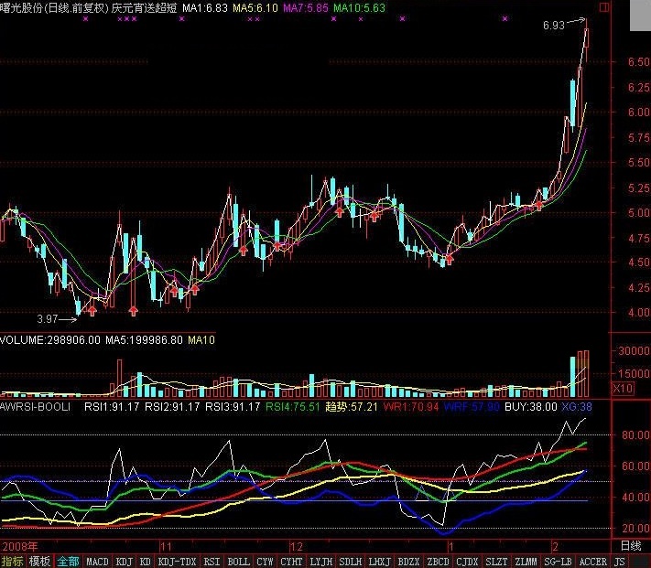Click the 模板 button in bottom bar
Screen dimensions: 651x568
39,562
